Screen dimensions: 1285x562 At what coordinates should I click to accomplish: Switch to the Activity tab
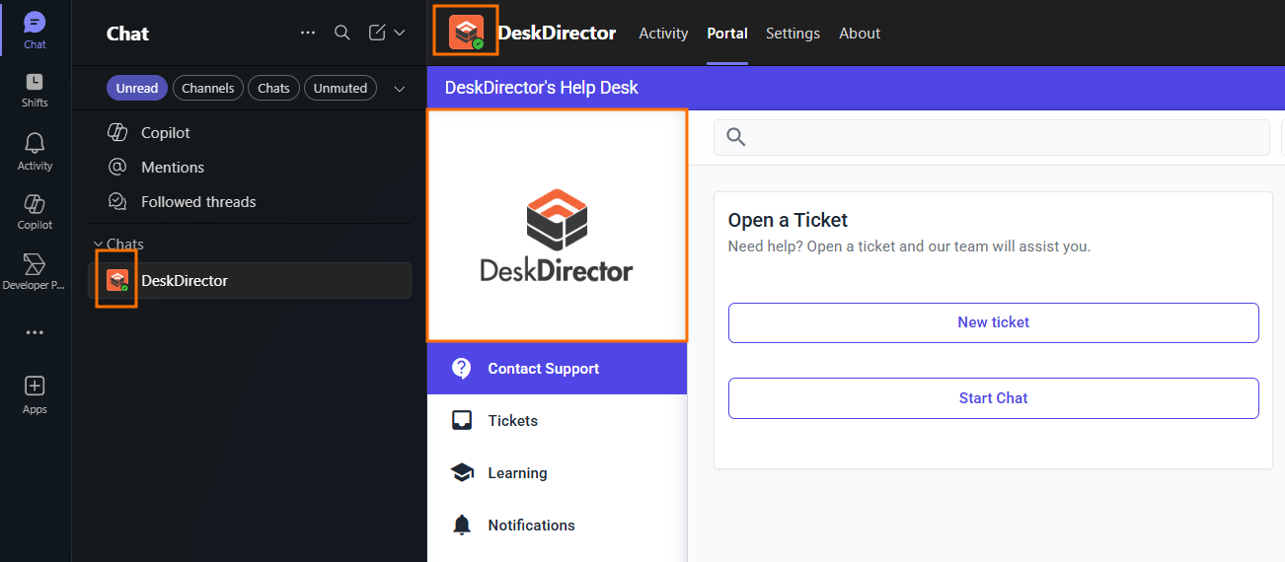663,33
